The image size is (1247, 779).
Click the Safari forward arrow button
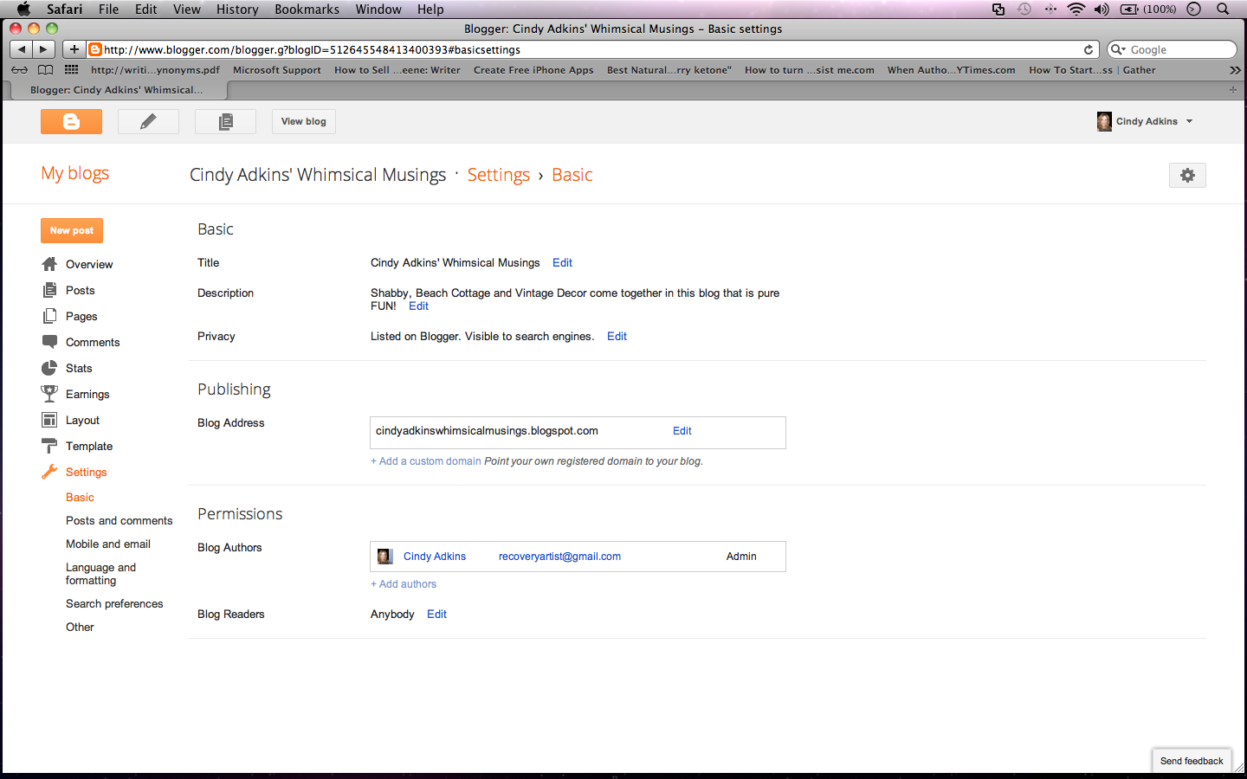tap(44, 49)
